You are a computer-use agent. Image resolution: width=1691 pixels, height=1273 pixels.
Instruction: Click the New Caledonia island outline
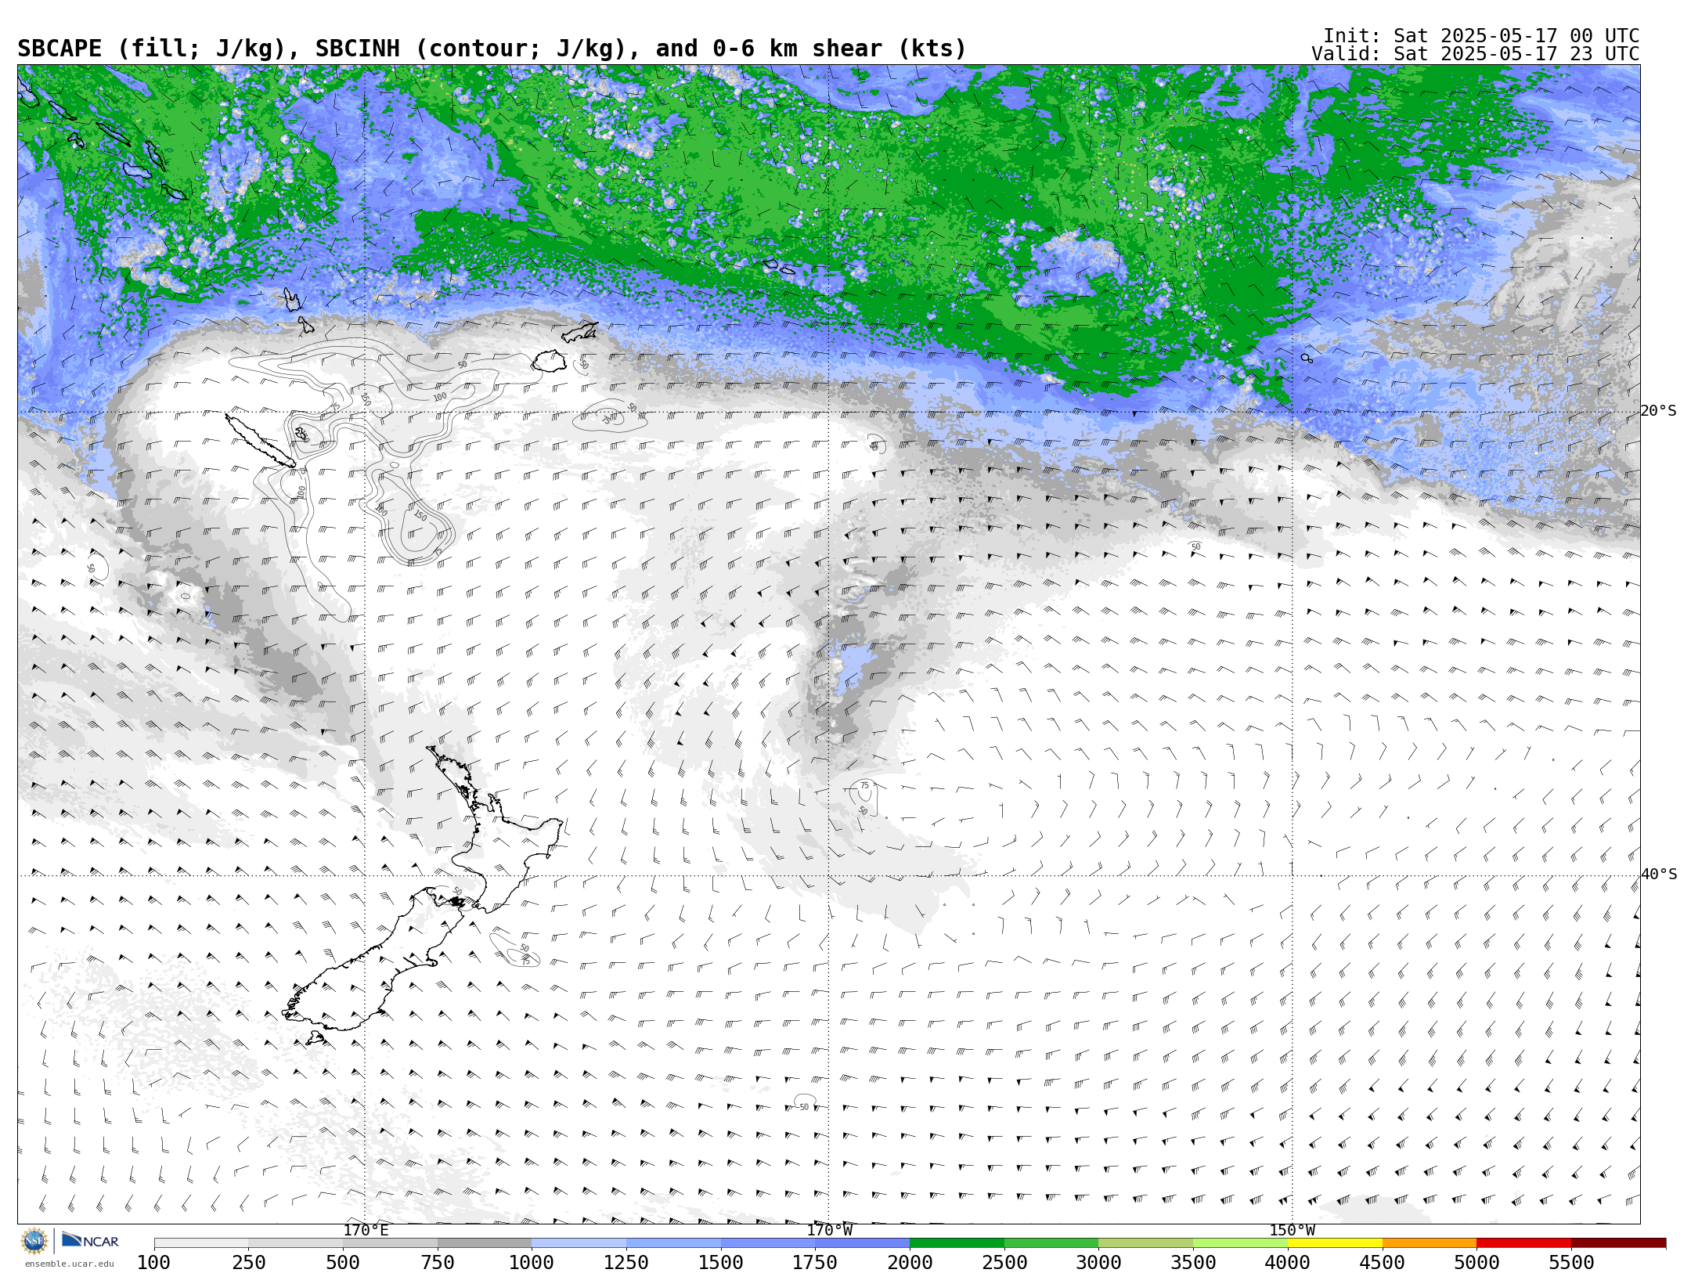pyautogui.click(x=260, y=441)
